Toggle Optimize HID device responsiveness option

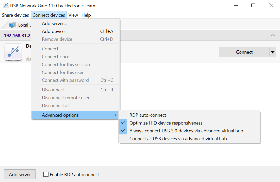(x=189, y=123)
